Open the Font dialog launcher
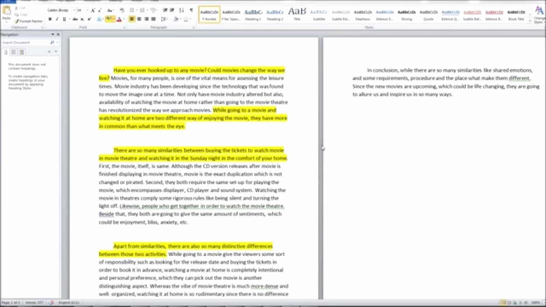This screenshot has width=546, height=307. tap(125, 27)
